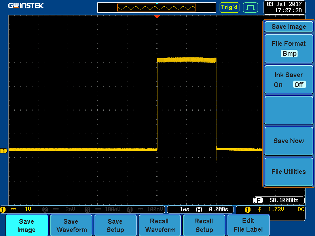Click the GW Instek logo
Image resolution: width=315 pixels, height=236 pixels.
click(x=26, y=6)
